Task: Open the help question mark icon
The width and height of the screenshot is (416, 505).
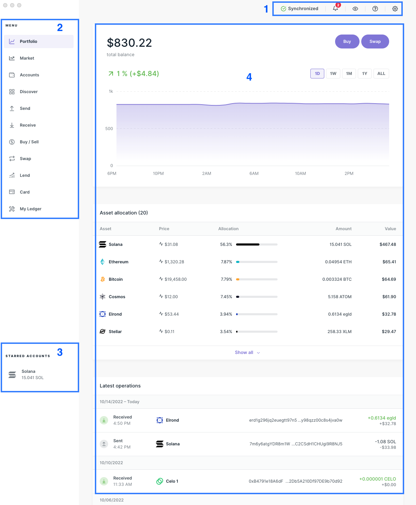Action: tap(375, 9)
